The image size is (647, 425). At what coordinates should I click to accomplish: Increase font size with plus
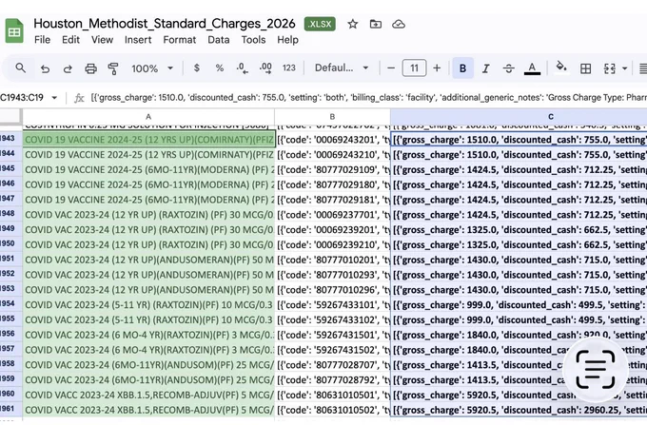coord(437,68)
